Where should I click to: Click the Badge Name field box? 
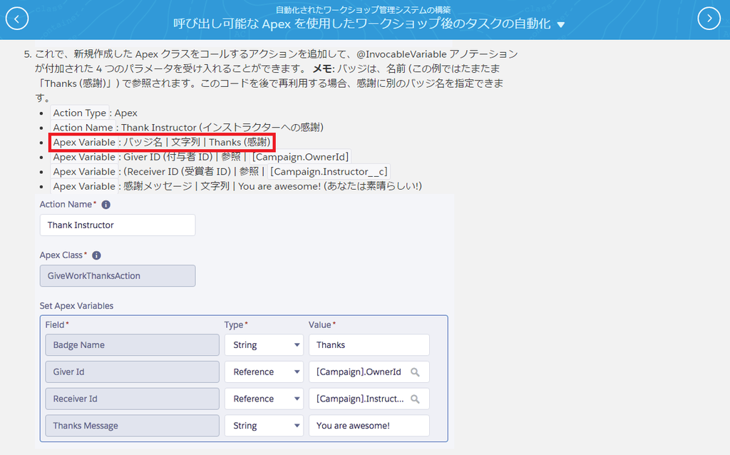tap(132, 345)
